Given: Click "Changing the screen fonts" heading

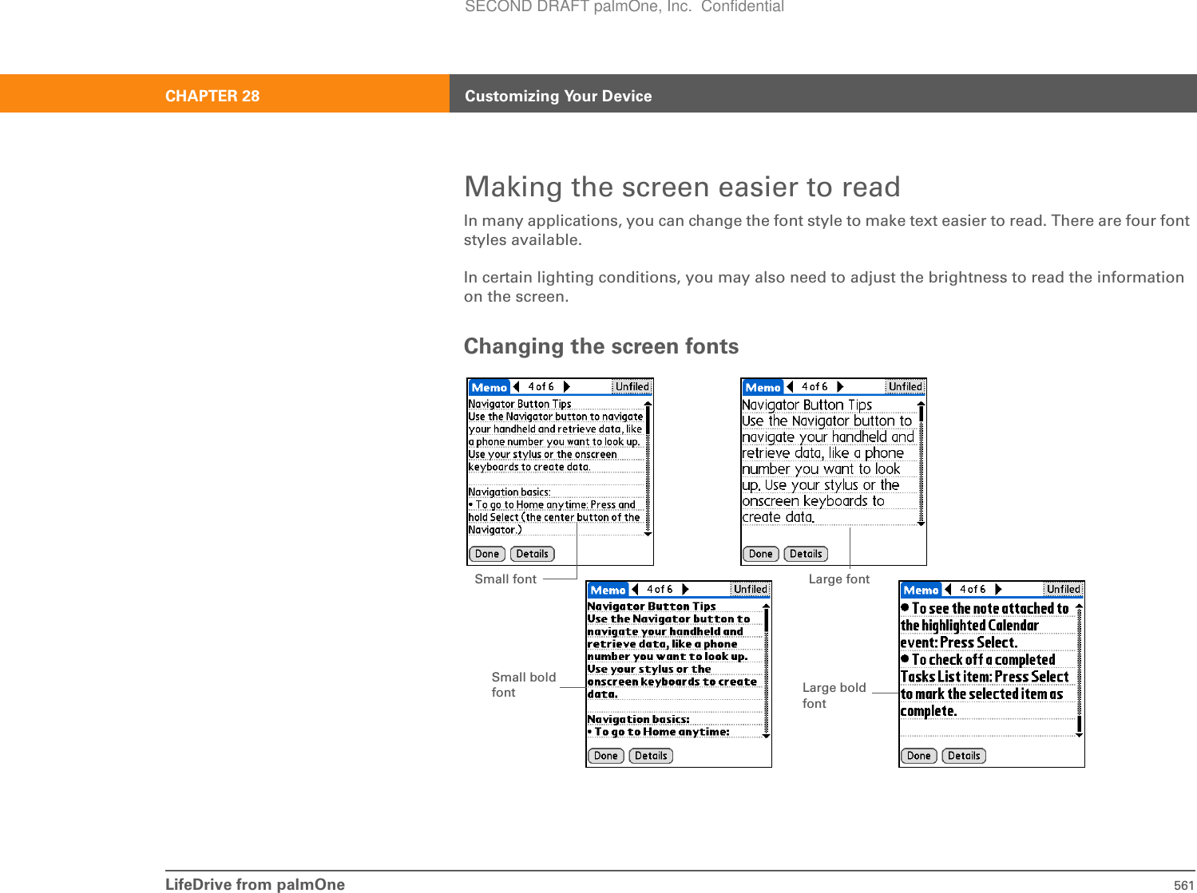Looking at the screenshot, I should [601, 346].
